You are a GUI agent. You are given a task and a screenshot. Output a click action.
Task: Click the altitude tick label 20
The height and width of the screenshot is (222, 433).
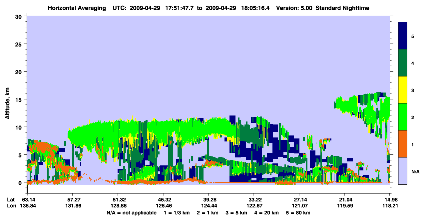pos(19,72)
